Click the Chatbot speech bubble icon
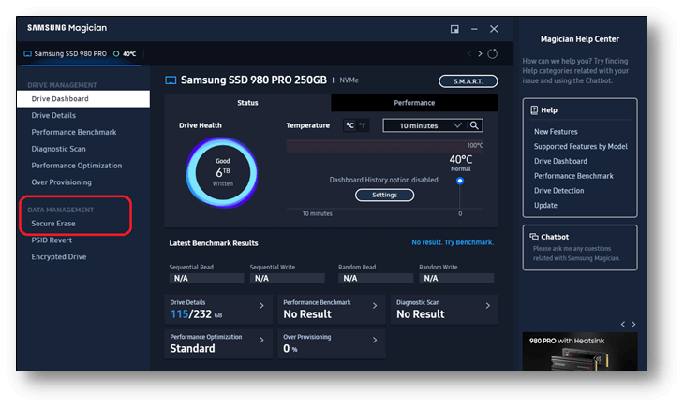The height and width of the screenshot is (407, 684). coord(532,237)
